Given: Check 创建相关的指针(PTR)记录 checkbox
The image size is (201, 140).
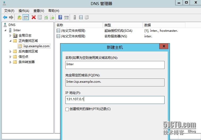Looking at the screenshot, I should tap(67, 109).
